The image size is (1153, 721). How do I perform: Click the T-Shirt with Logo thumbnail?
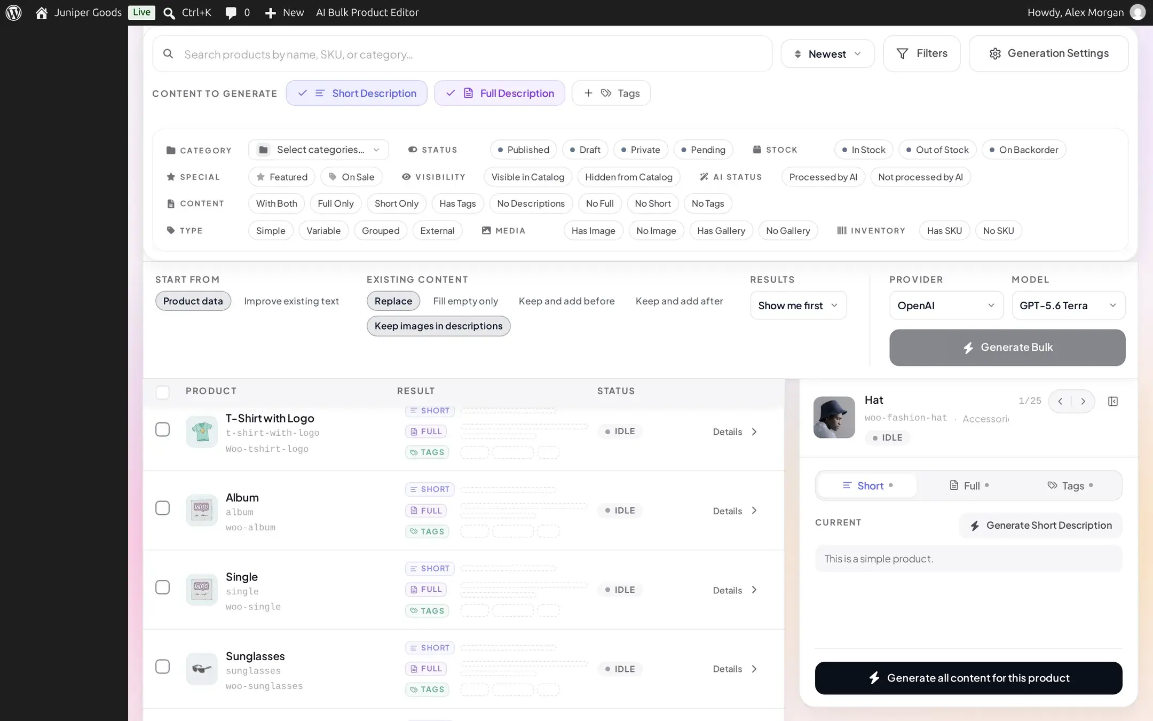pos(202,432)
